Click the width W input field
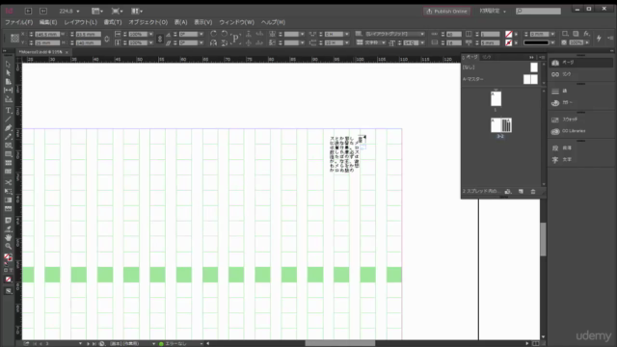Screen dimensions: 617x347 [88, 35]
